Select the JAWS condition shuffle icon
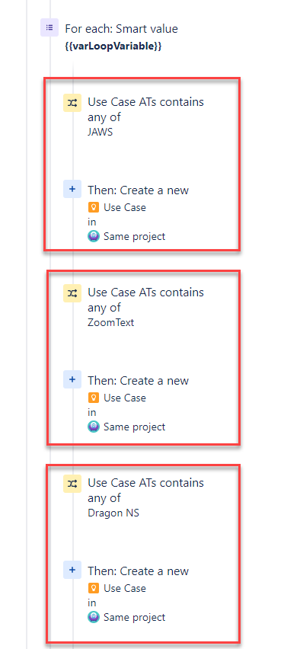The height and width of the screenshot is (649, 284). click(72, 103)
